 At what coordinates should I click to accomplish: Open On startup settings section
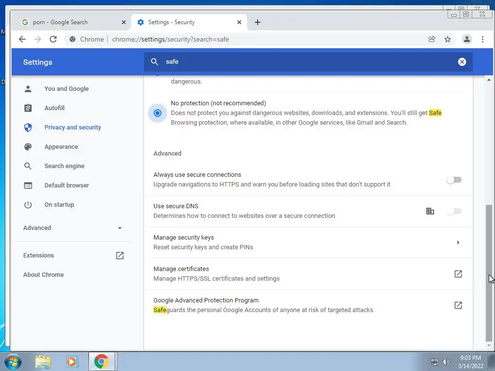(x=59, y=205)
